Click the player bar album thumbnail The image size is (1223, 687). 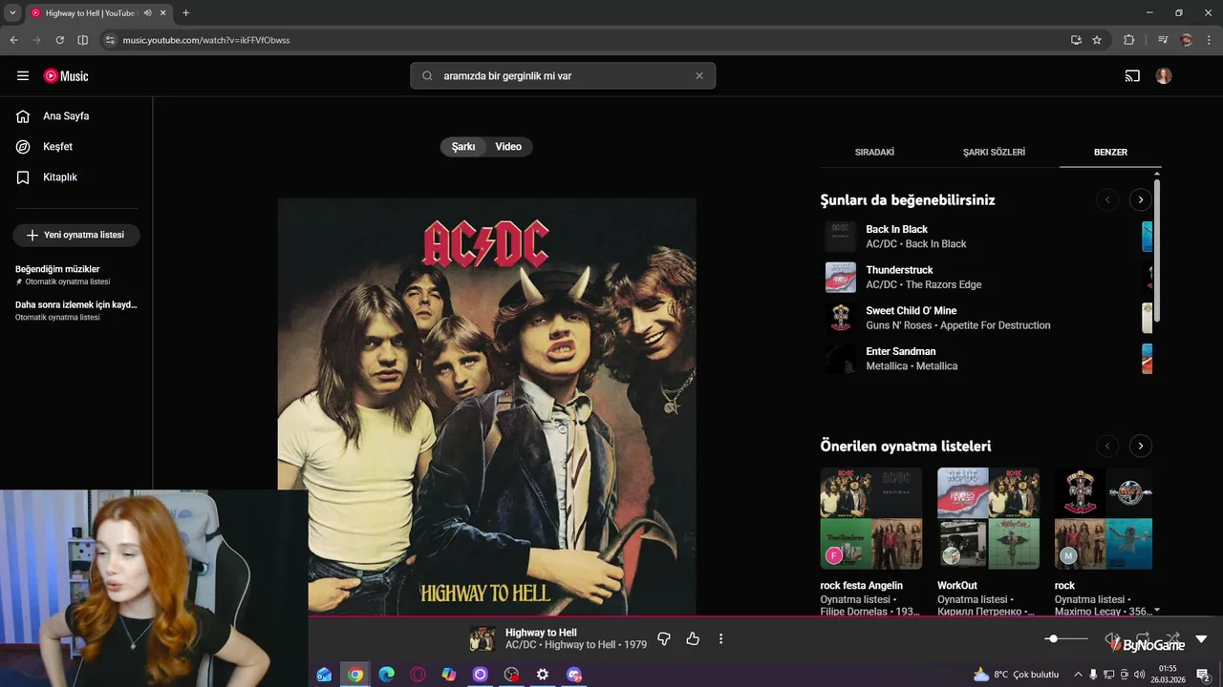point(483,638)
